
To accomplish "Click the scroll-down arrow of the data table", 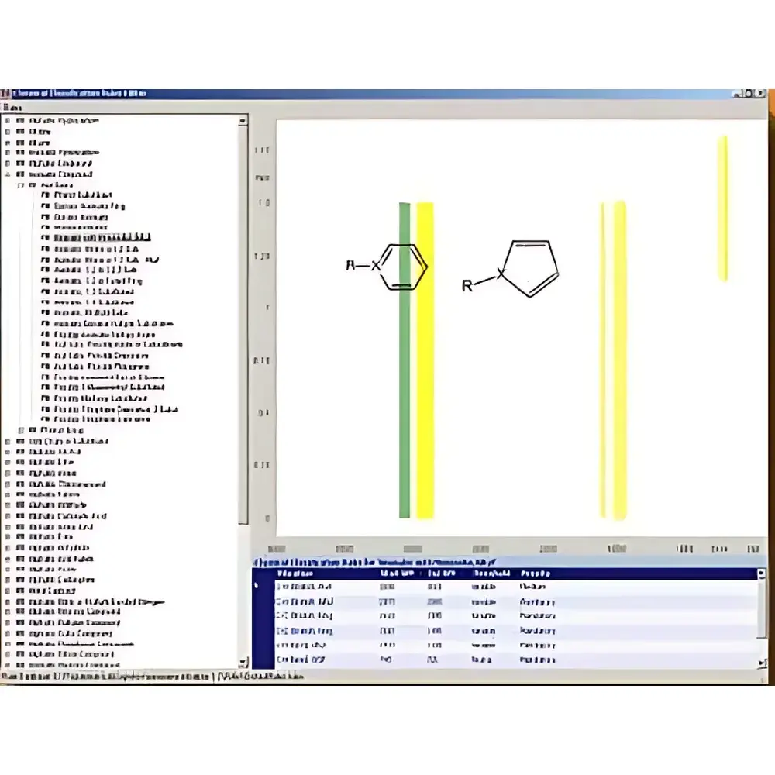I will point(762,663).
